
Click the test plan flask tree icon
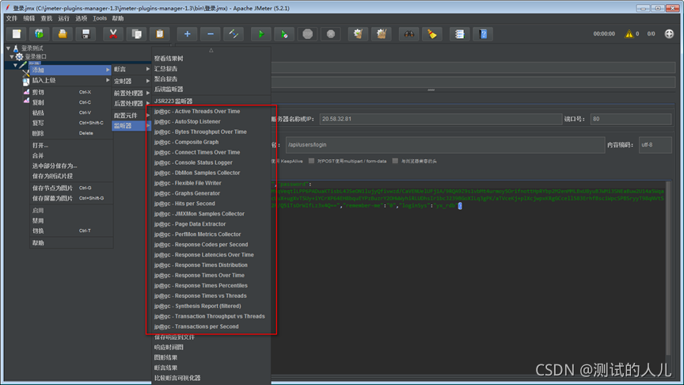coord(16,48)
